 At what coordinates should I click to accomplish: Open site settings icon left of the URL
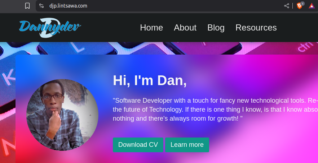click(42, 6)
